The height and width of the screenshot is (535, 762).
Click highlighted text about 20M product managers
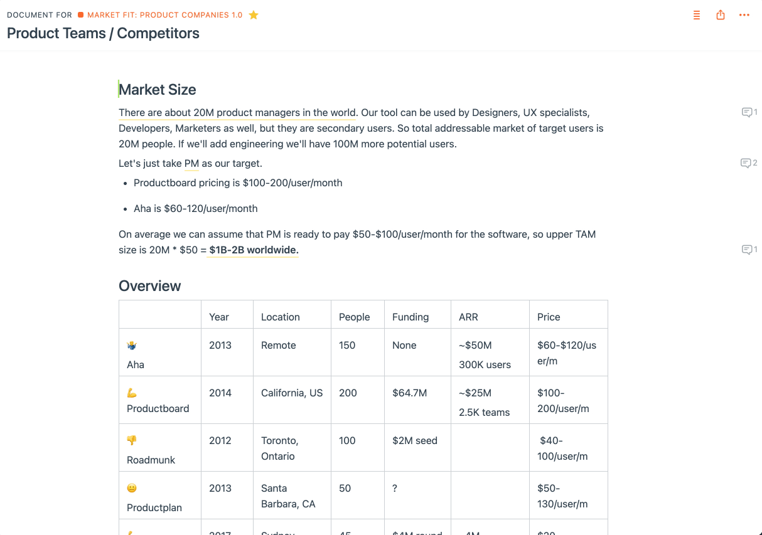pyautogui.click(x=237, y=113)
